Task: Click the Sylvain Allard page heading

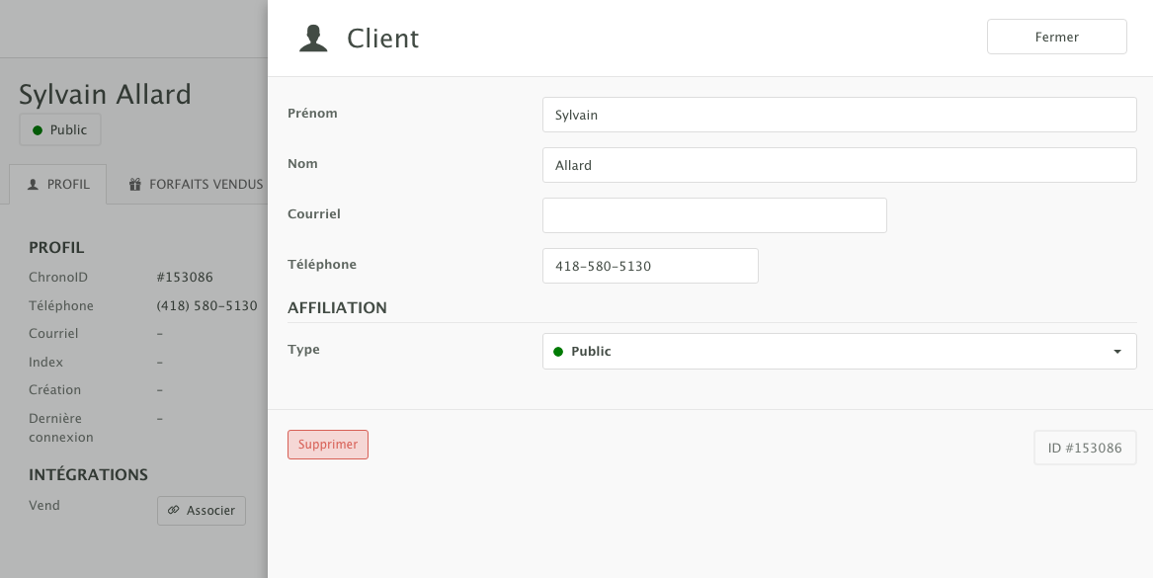Action: [x=105, y=95]
